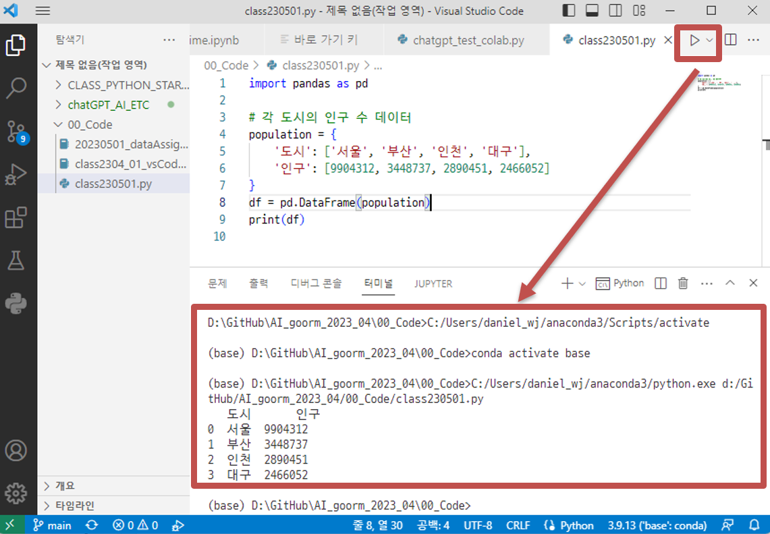Switch to the JUPYTER panel tab
This screenshot has height=534, width=770.
(433, 284)
